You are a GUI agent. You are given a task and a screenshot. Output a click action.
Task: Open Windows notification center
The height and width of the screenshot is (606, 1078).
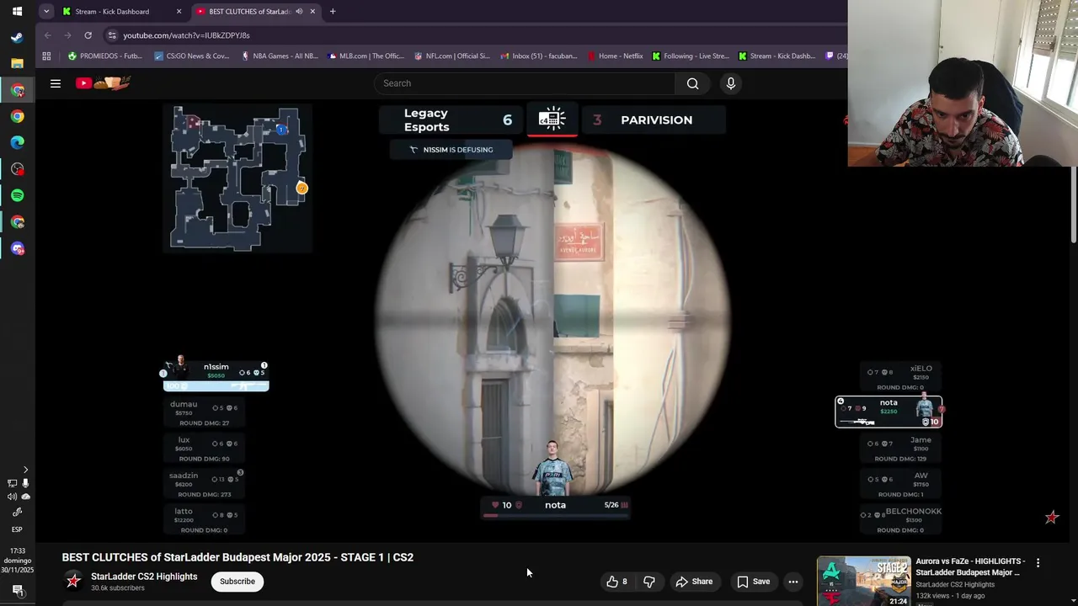[17, 591]
